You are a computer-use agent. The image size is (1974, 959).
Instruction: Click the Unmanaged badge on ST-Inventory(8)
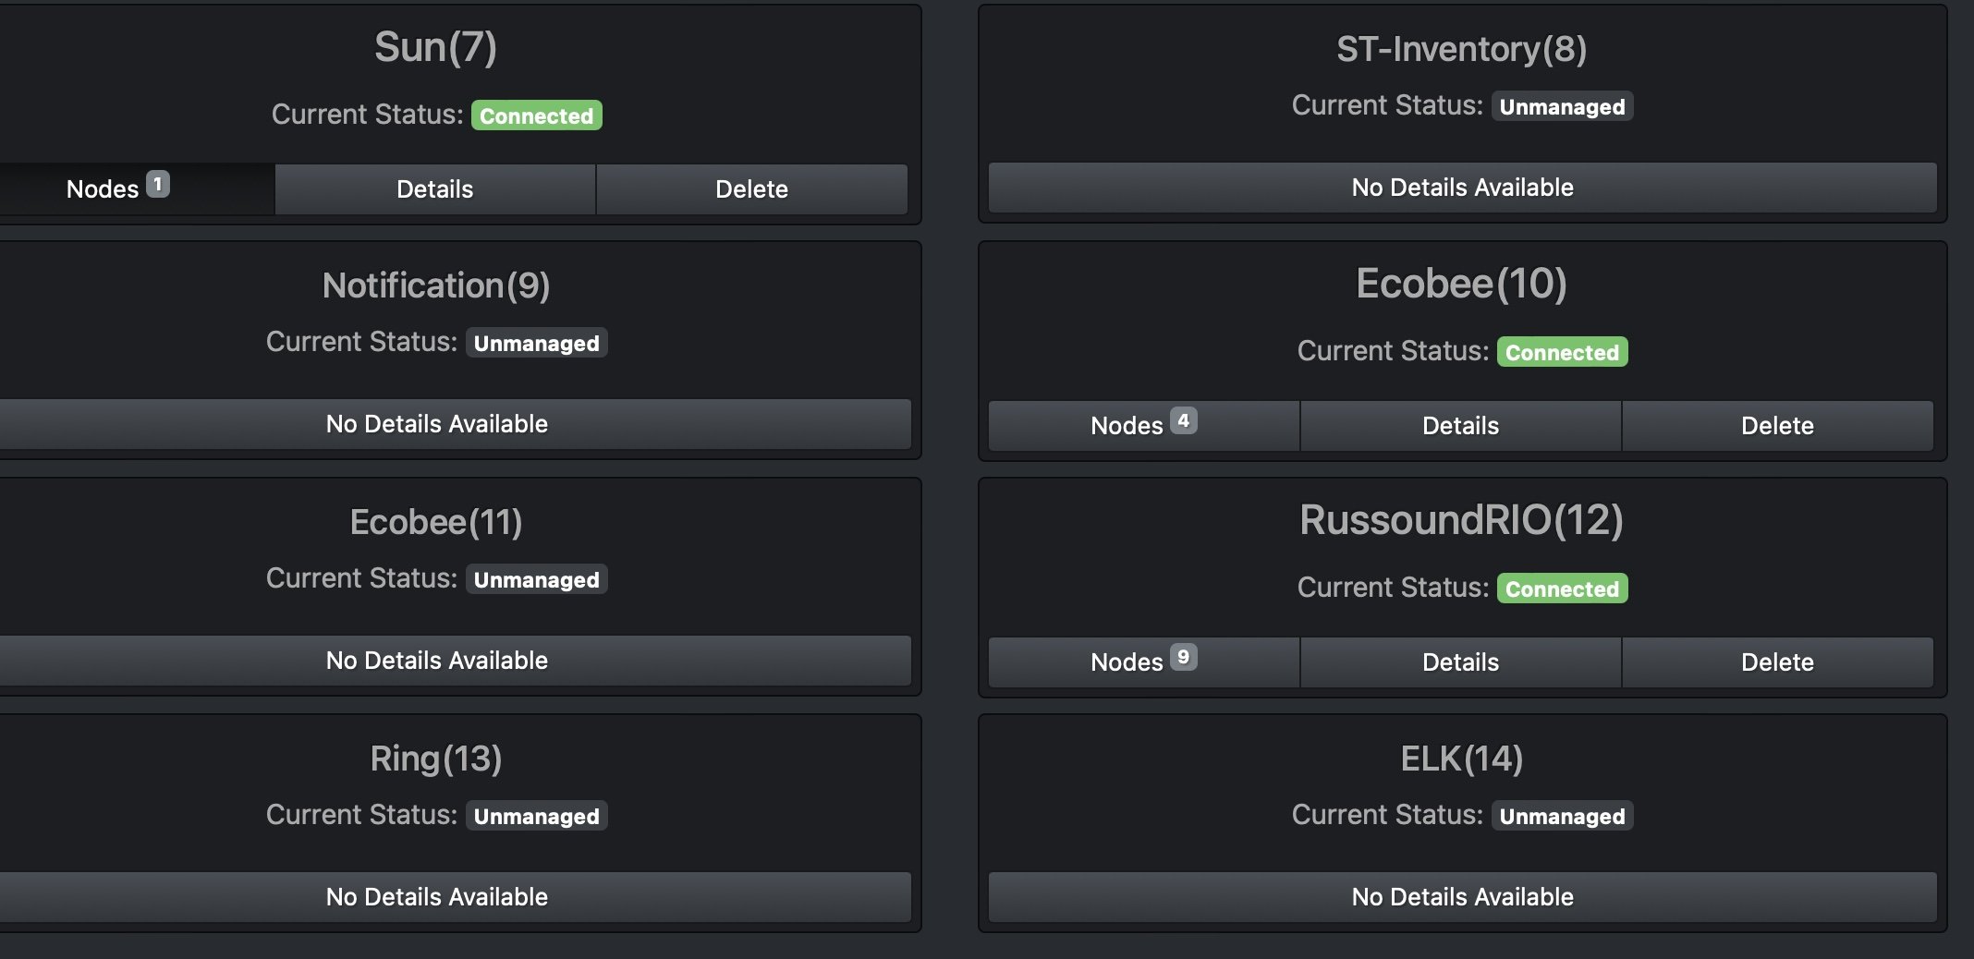pyautogui.click(x=1562, y=107)
